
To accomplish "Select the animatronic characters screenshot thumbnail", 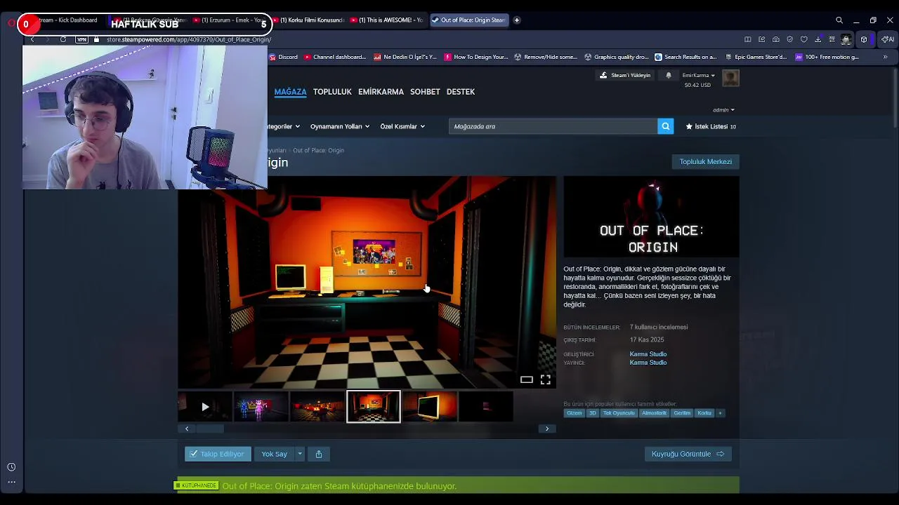I will click(x=261, y=407).
